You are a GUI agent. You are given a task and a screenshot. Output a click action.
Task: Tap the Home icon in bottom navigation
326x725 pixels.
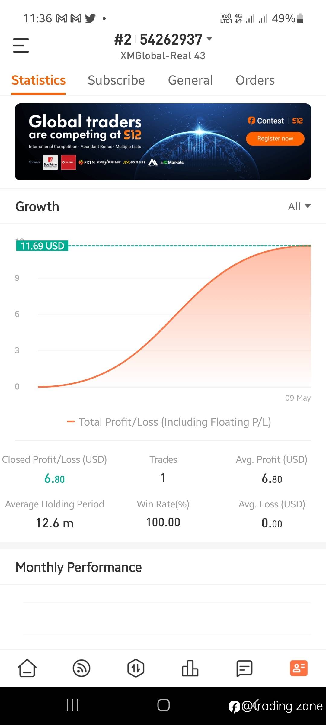27,668
